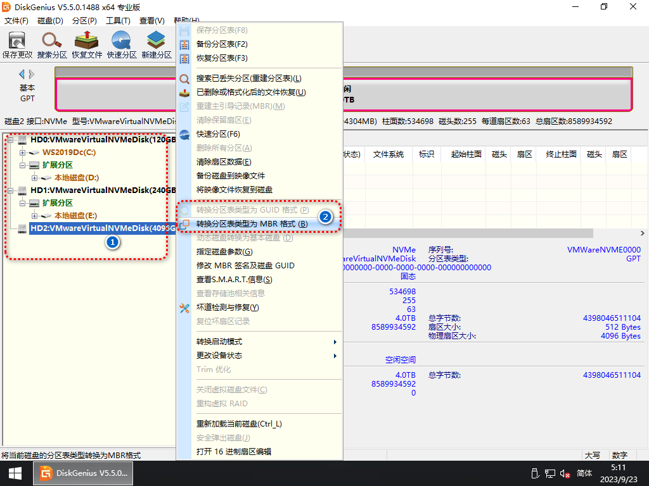Click the 新建分区 toolbar icon
649x486 pixels.
156,41
